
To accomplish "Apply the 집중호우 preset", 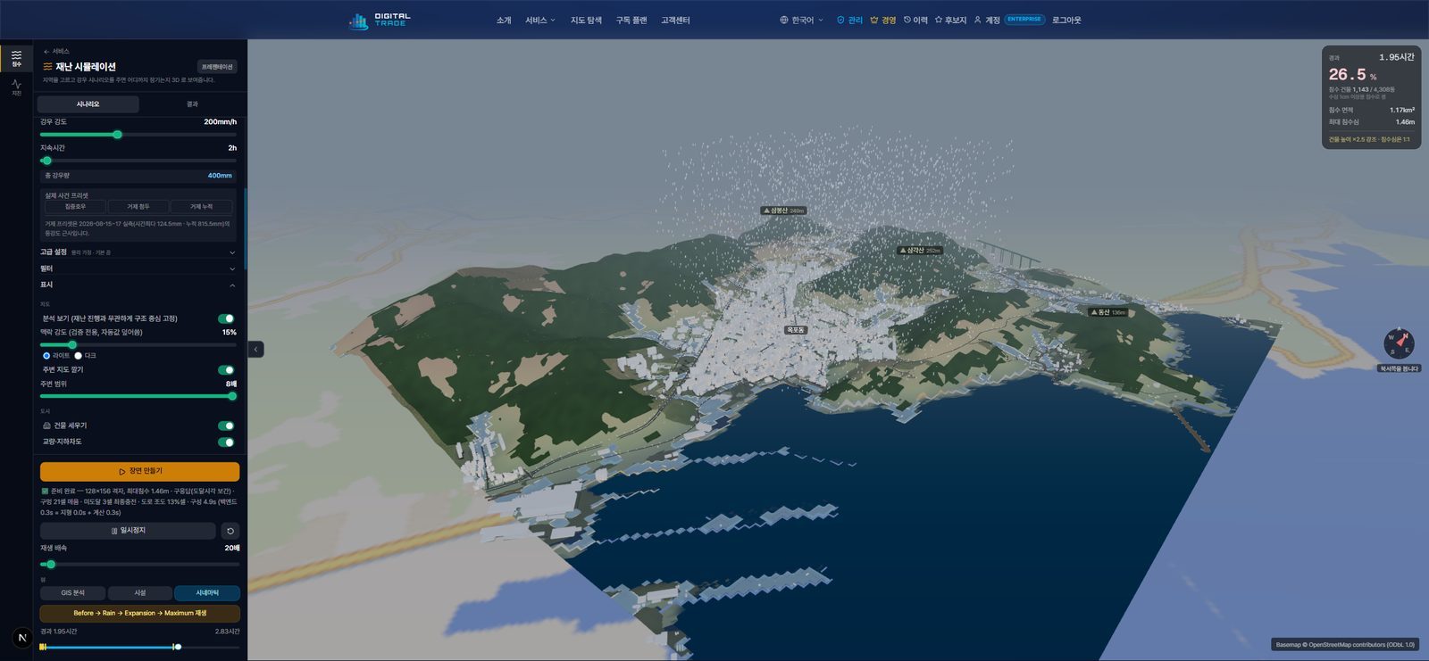I will click(x=76, y=207).
